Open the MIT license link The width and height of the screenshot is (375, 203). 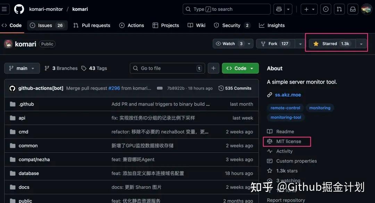pyautogui.click(x=288, y=141)
